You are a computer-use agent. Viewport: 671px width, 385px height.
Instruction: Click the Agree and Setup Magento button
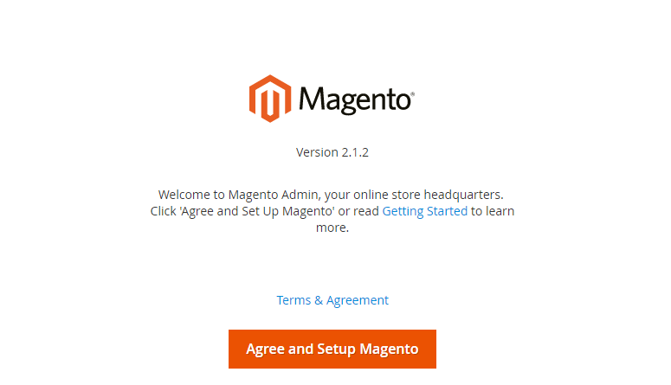pyautogui.click(x=332, y=349)
